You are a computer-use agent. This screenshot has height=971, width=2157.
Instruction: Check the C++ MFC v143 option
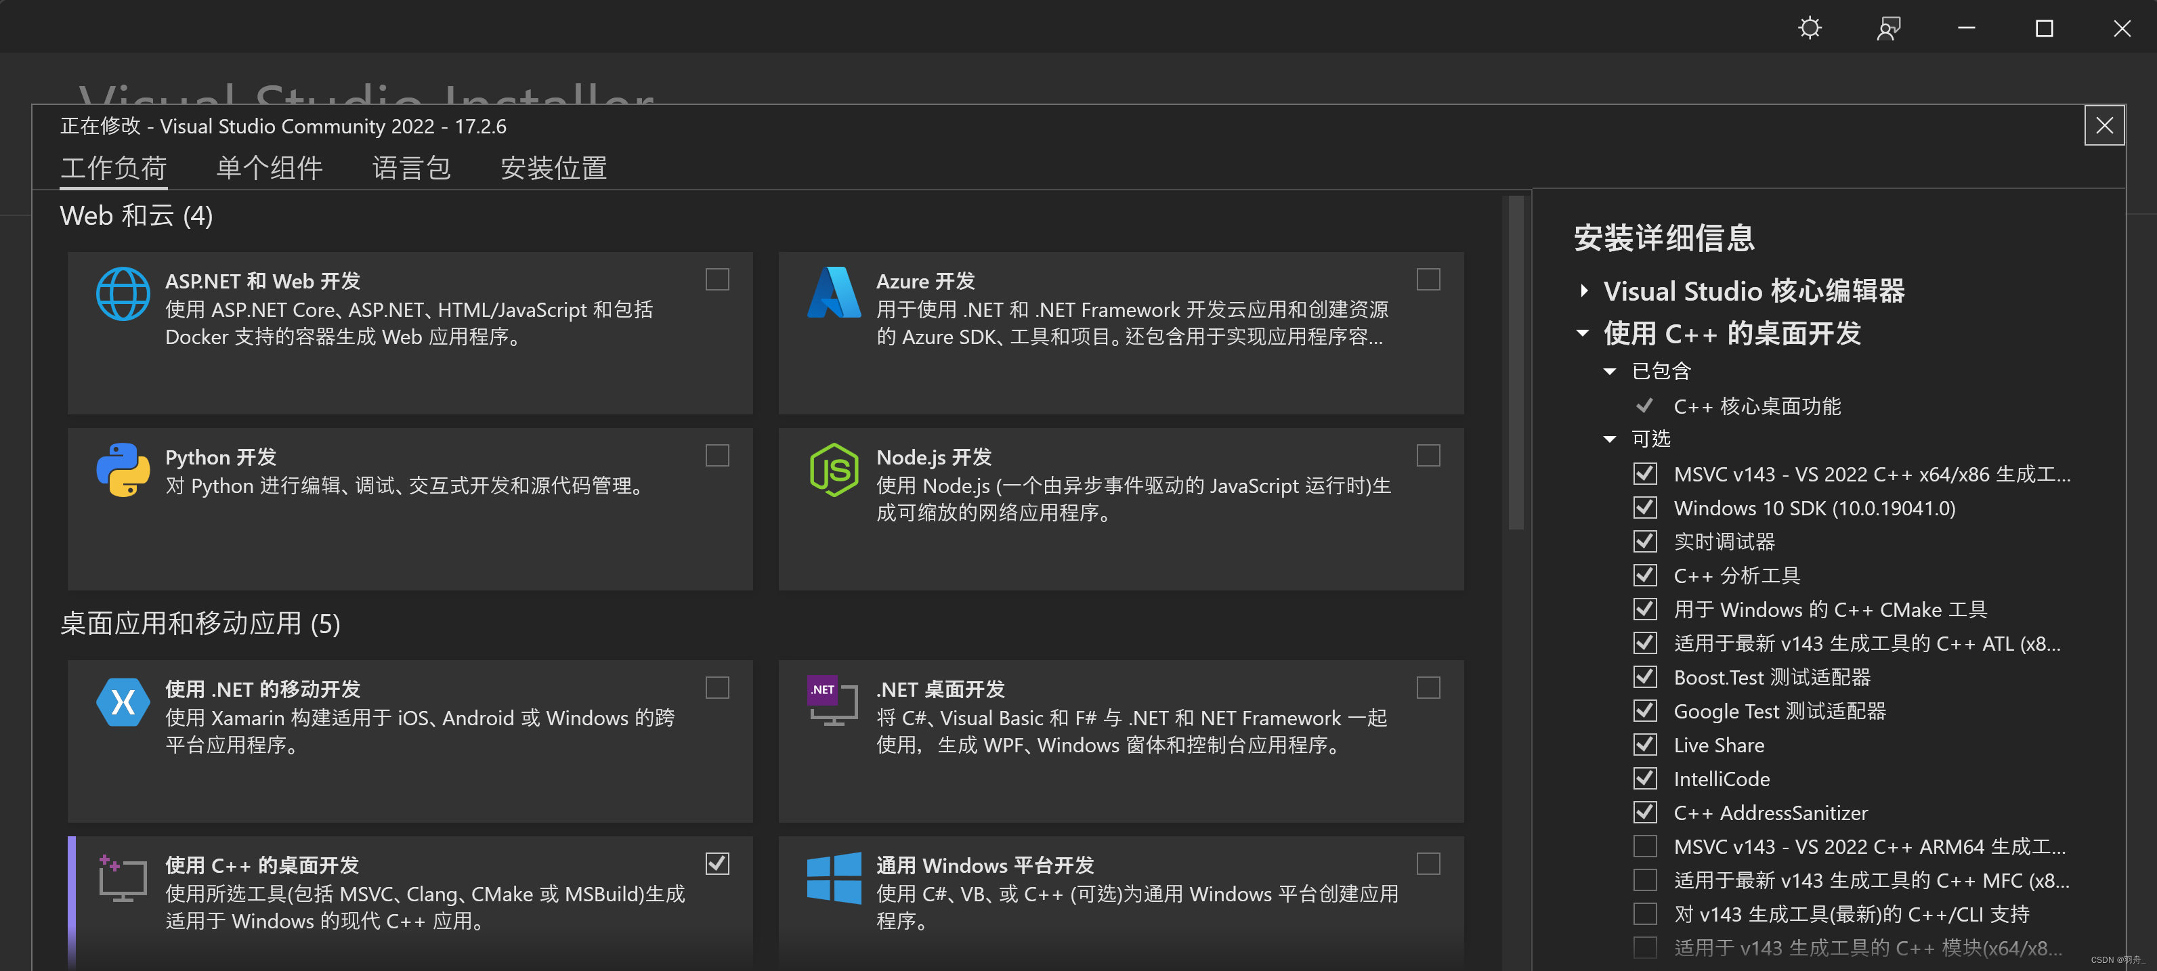pos(1644,880)
